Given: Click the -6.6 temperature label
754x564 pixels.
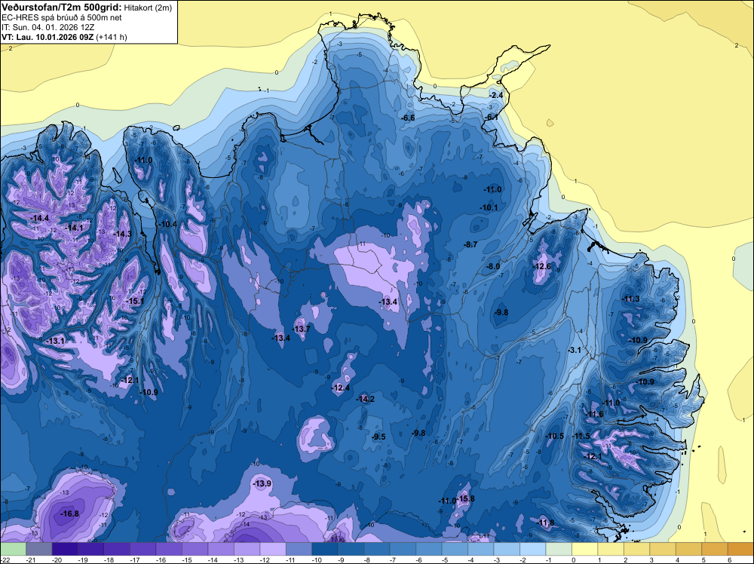Looking at the screenshot, I should pos(408,118).
